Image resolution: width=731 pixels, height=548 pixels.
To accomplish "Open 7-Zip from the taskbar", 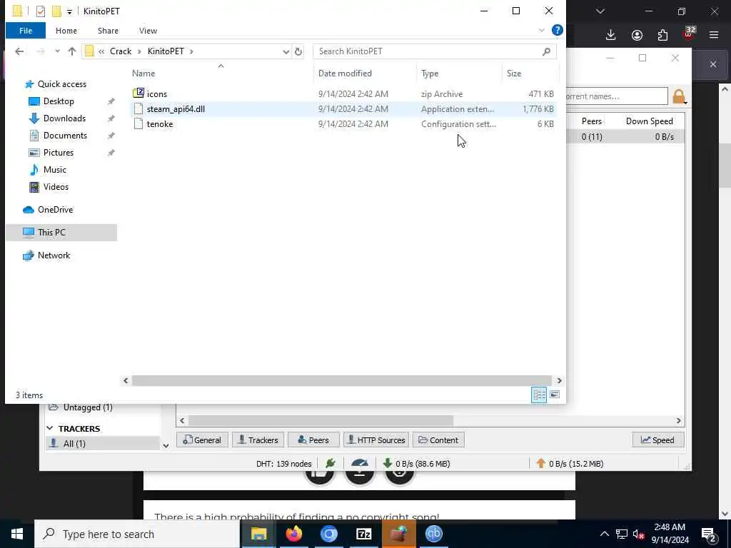I will pyautogui.click(x=363, y=534).
